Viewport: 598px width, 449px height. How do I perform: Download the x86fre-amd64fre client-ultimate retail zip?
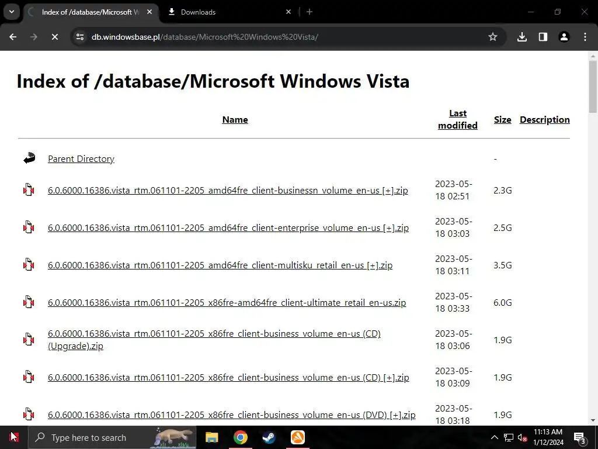[x=227, y=302]
